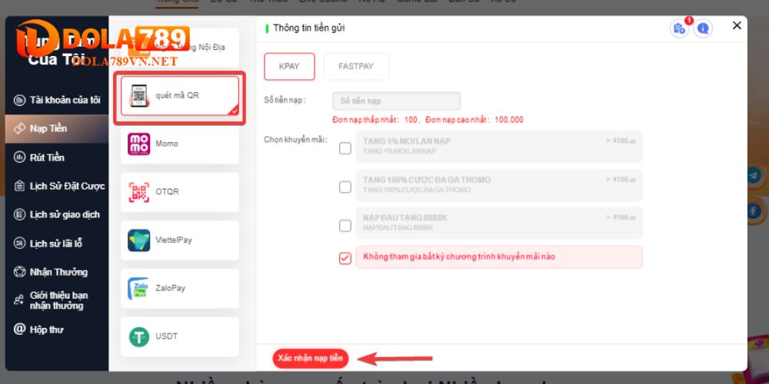Viewport: 769px width, 384px height.
Task: Open the notification icon with badge
Action: 680,28
